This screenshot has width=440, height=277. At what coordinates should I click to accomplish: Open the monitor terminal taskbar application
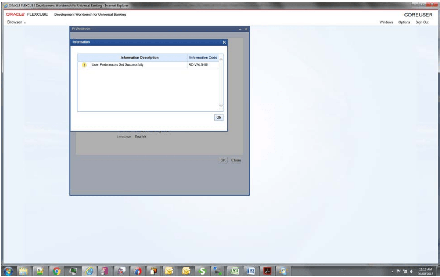pos(73,271)
